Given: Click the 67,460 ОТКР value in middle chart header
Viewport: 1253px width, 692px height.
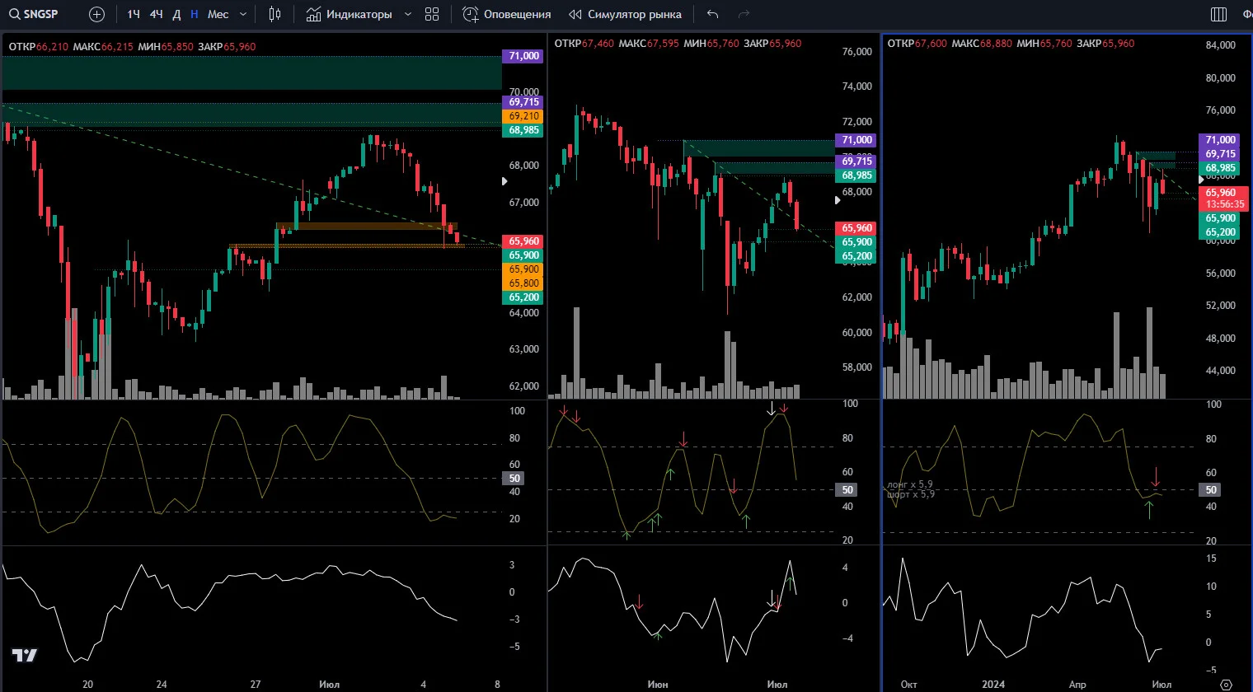Looking at the screenshot, I should click(598, 43).
